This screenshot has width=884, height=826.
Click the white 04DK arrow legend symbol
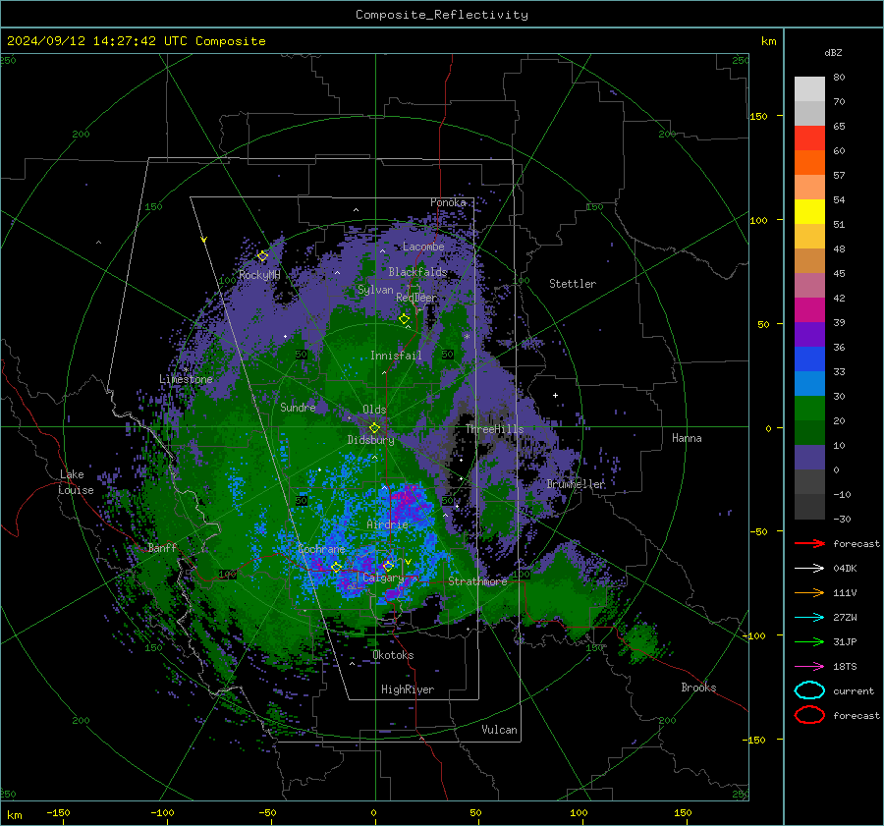click(x=809, y=569)
